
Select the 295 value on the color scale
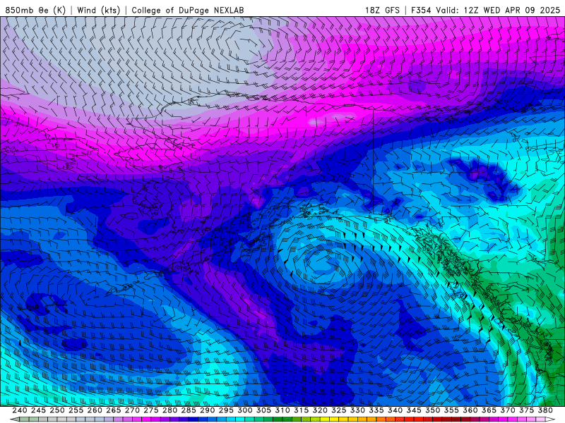point(226,410)
